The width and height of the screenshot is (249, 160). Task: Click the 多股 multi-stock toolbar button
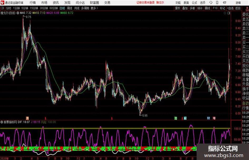[192, 8]
